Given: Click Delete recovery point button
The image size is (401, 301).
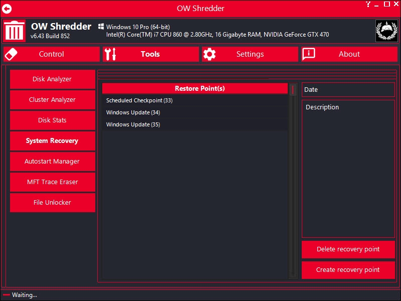Looking at the screenshot, I should coord(348,249).
